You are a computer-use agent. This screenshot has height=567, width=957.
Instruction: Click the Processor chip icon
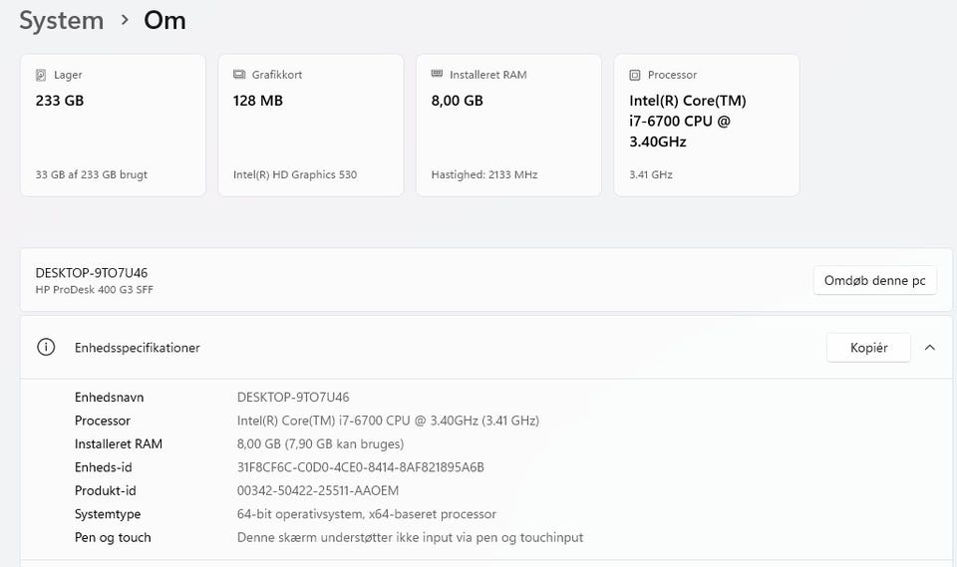click(635, 75)
